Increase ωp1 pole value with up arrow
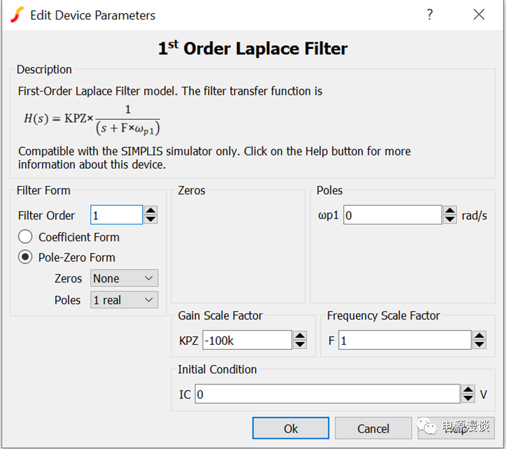This screenshot has height=449, width=506. click(450, 210)
